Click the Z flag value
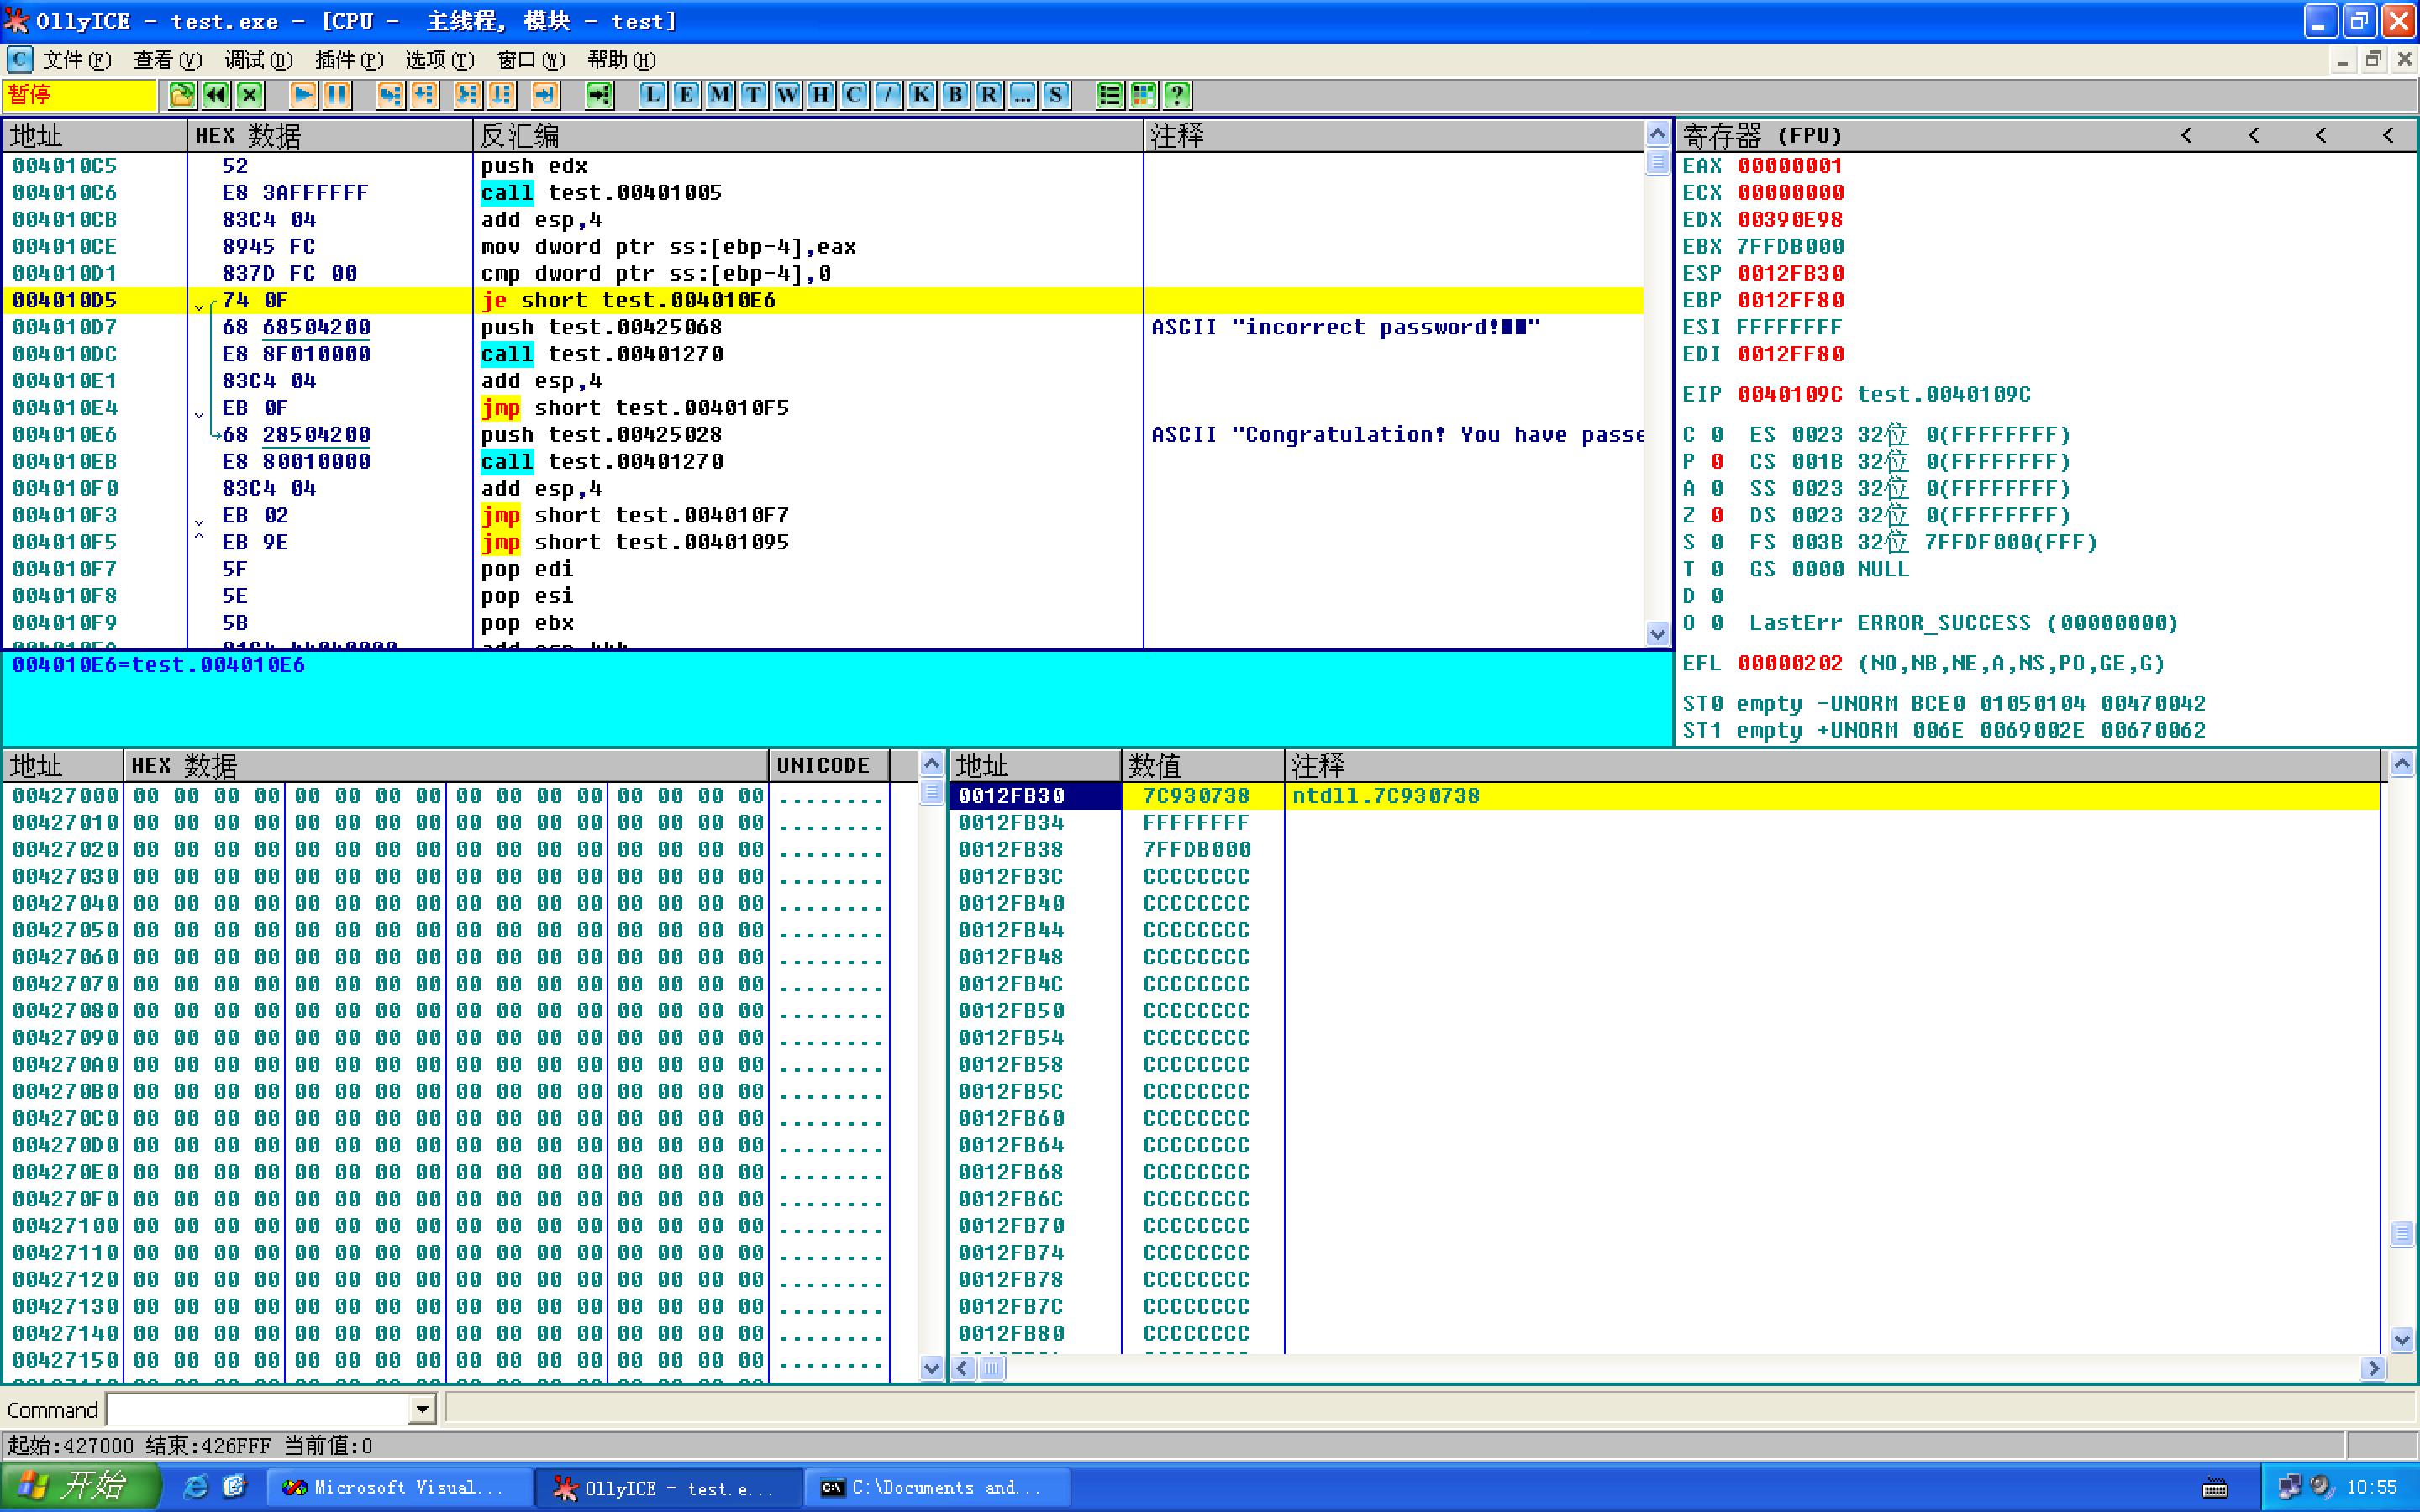Viewport: 2420px width, 1512px height. 1717,516
